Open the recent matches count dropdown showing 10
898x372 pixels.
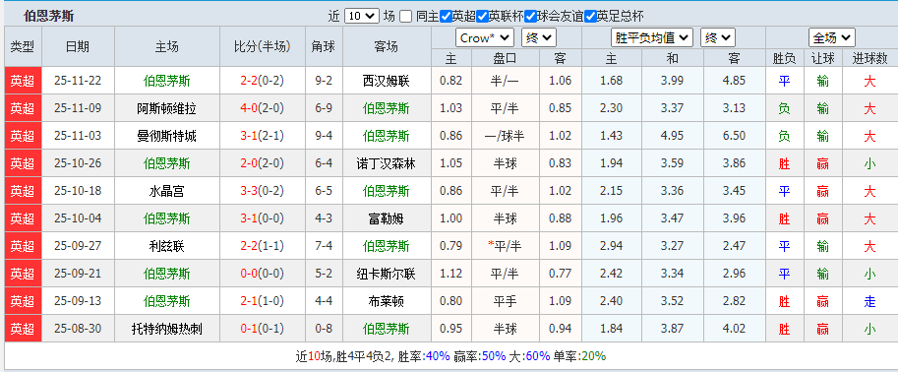coord(361,16)
